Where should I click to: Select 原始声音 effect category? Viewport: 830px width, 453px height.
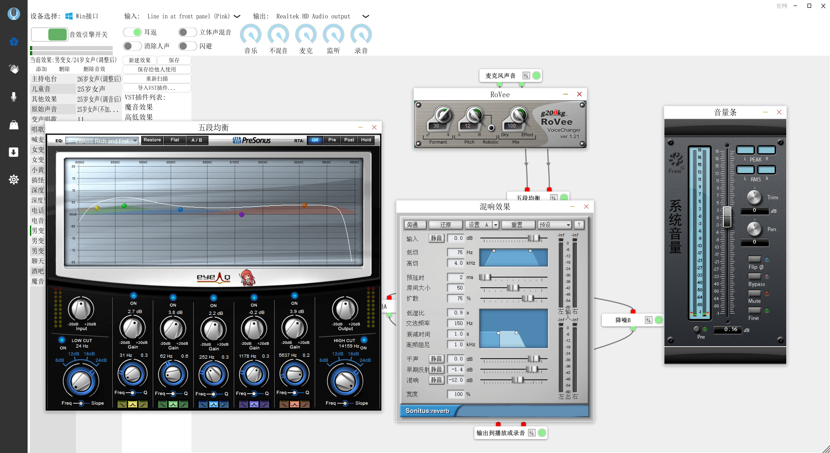pos(53,109)
